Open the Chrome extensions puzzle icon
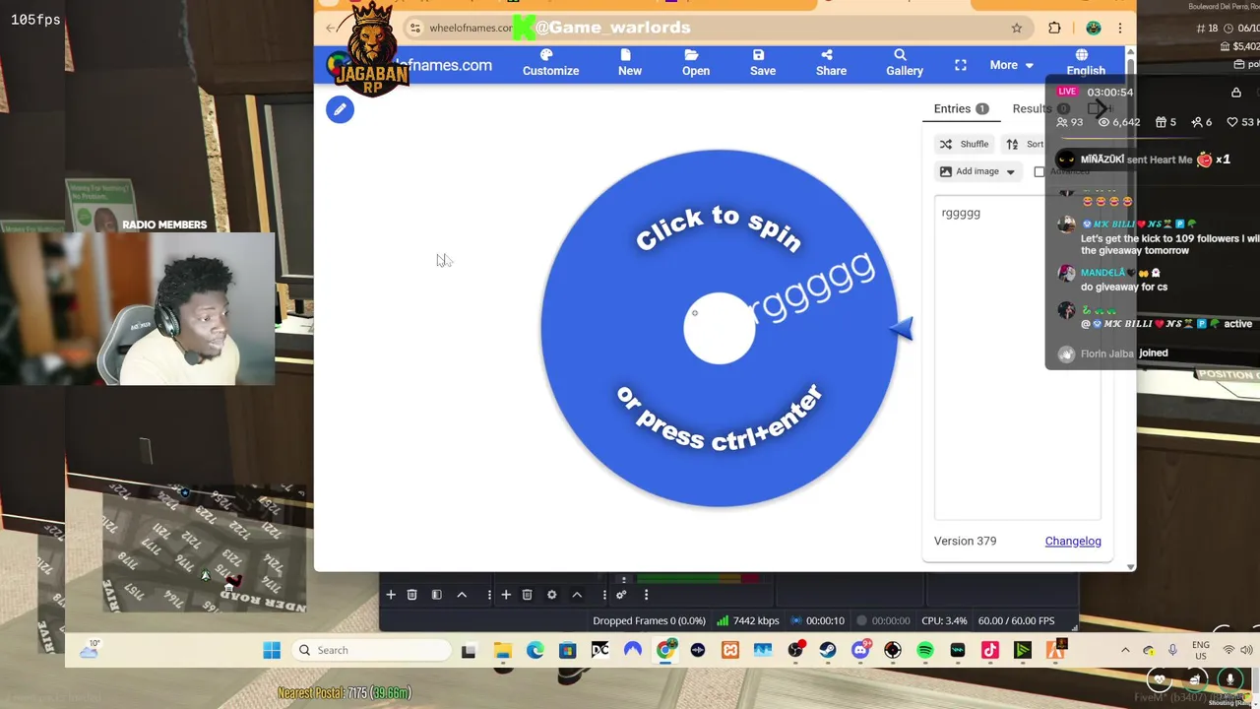Screen dimensions: 1260x709 [1054, 28]
